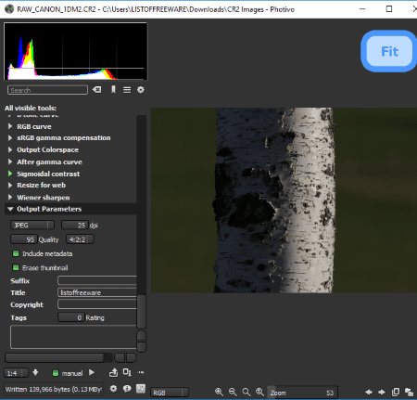Click the Title field containing listoffreeware
The width and height of the screenshot is (417, 400).
click(97, 292)
